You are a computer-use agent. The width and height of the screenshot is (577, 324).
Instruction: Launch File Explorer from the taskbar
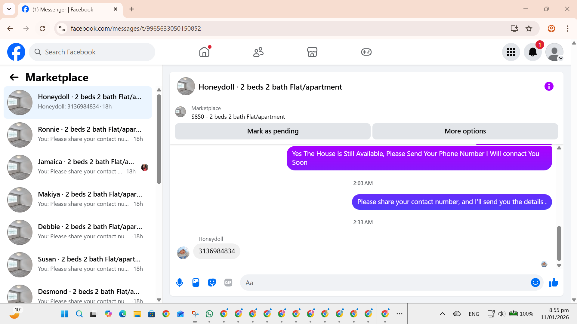[x=137, y=314]
